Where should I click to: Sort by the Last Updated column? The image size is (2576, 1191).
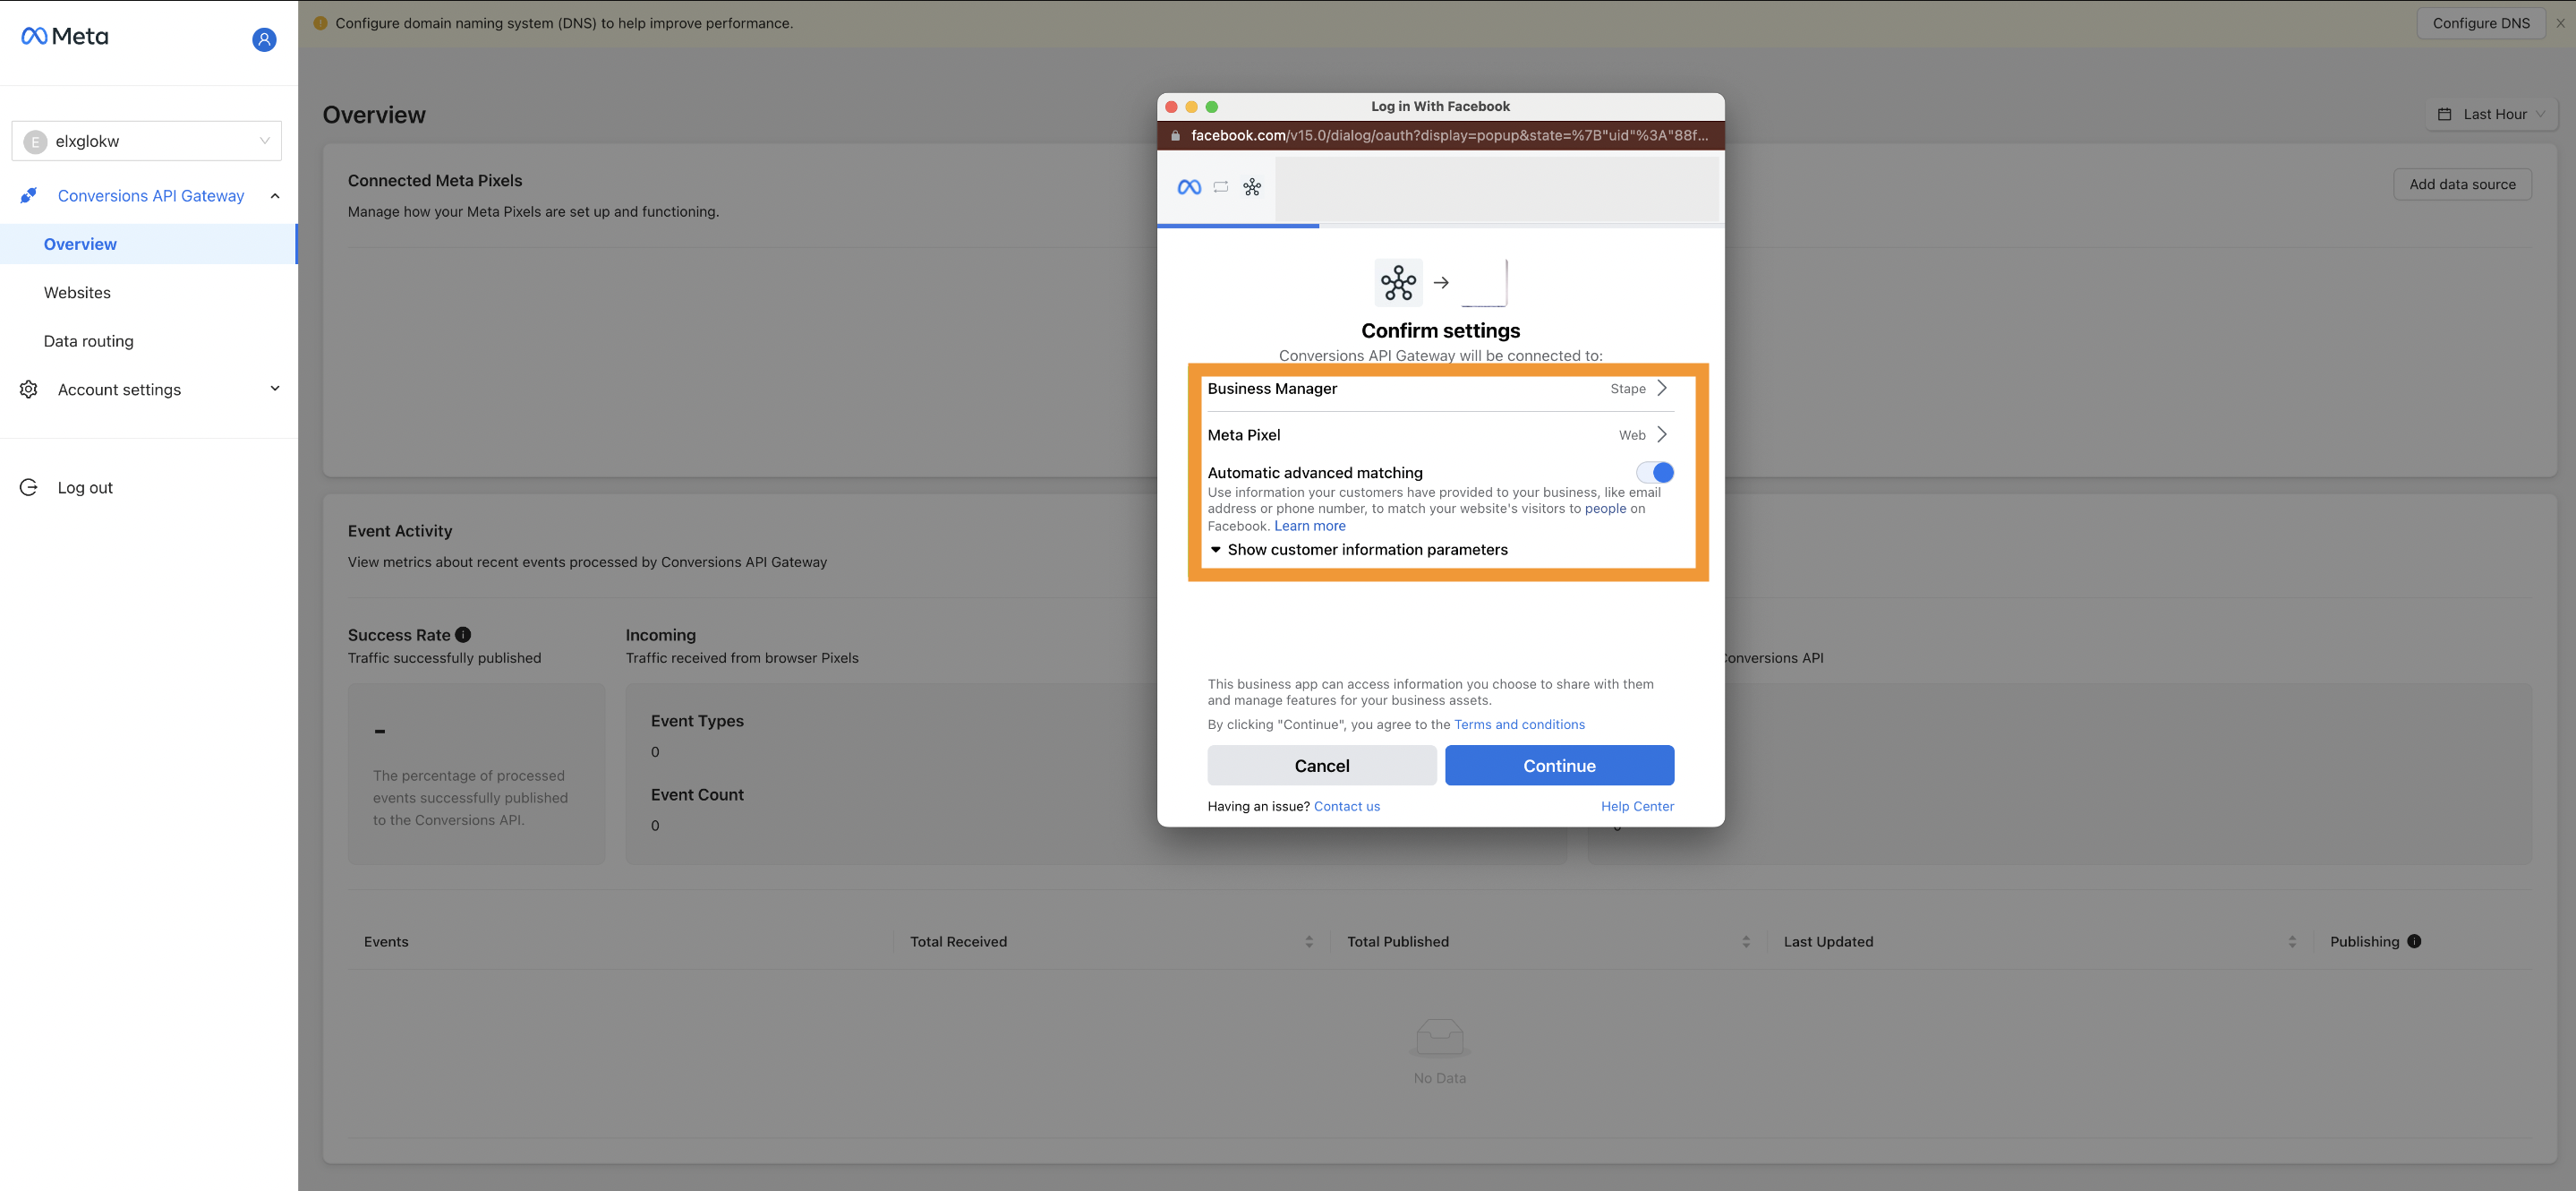click(x=2292, y=942)
